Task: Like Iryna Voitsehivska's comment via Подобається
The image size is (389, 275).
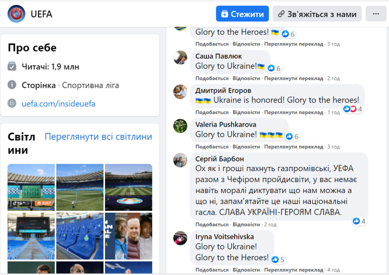Action: tap(212, 270)
